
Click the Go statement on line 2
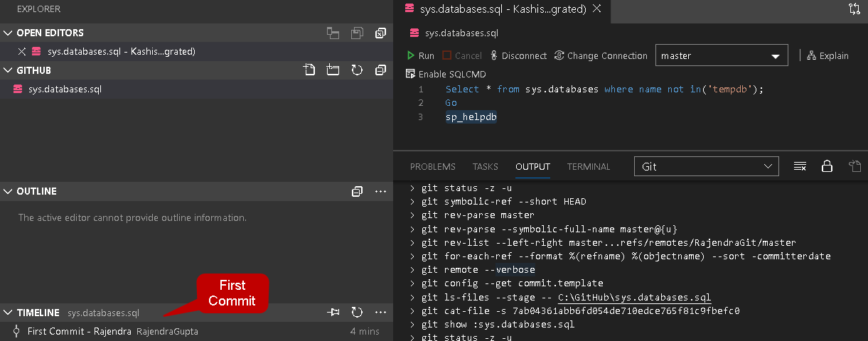[x=451, y=103]
